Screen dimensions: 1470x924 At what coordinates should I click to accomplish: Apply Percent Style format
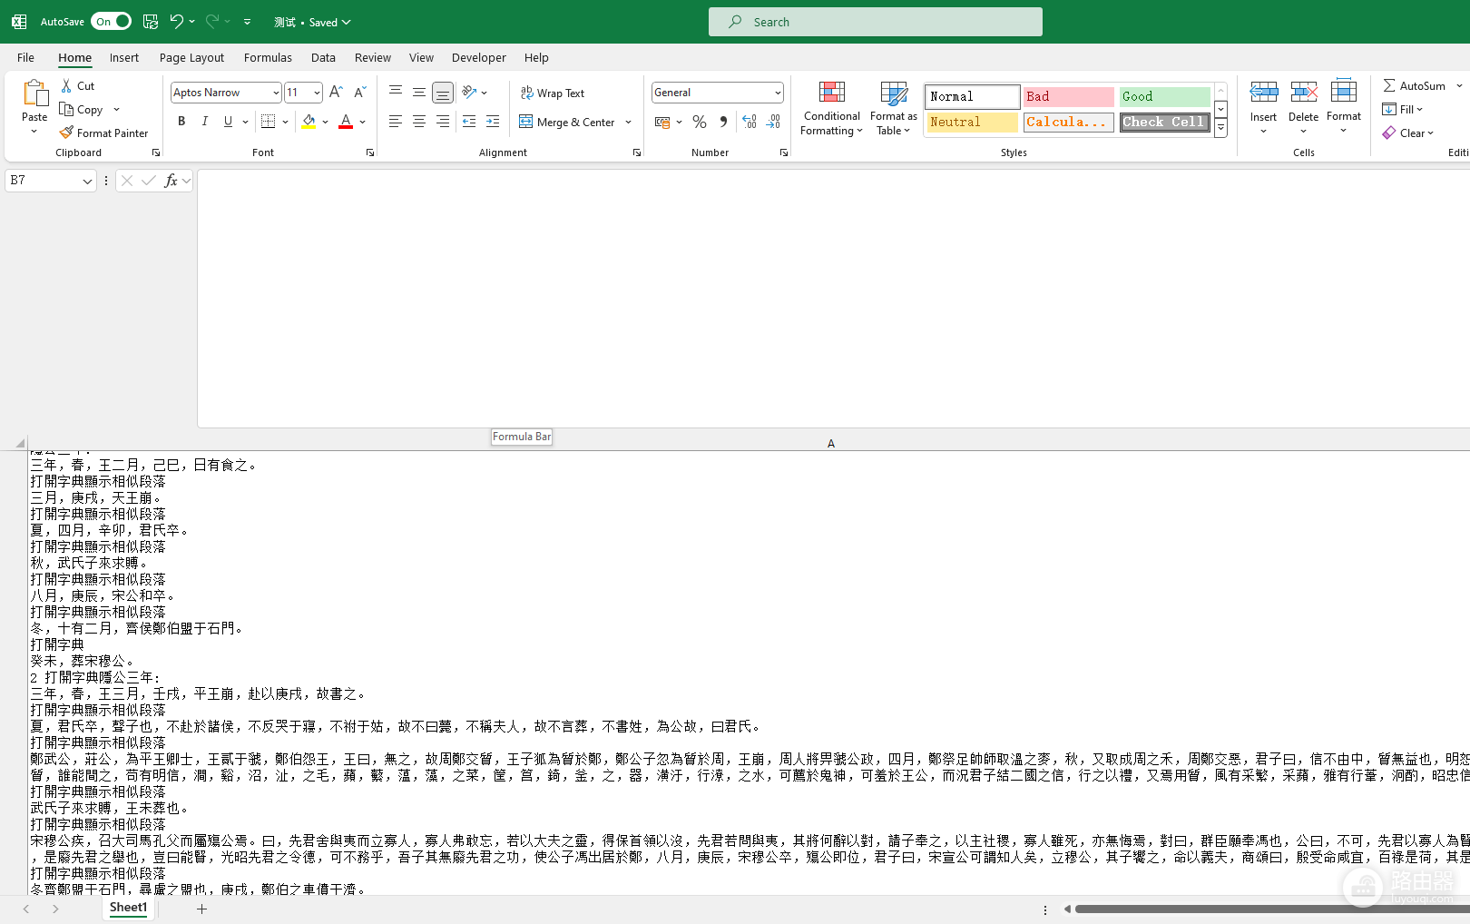[700, 121]
